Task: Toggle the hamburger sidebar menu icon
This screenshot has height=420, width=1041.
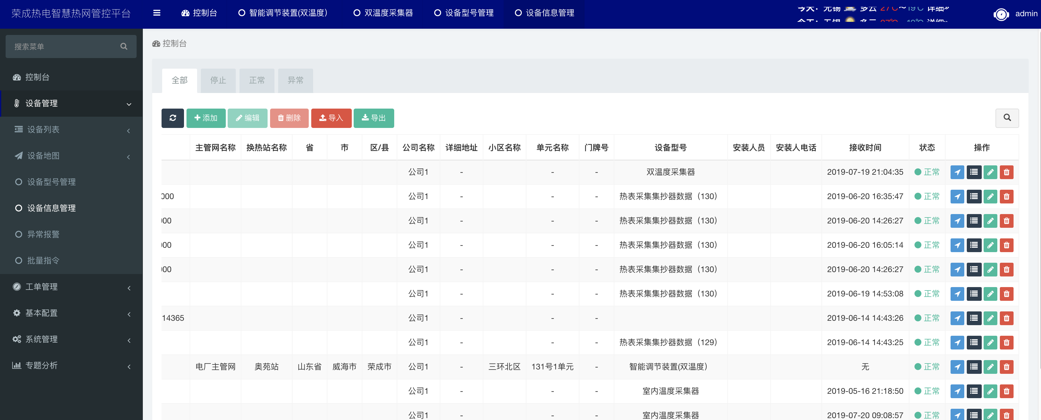Action: tap(157, 13)
